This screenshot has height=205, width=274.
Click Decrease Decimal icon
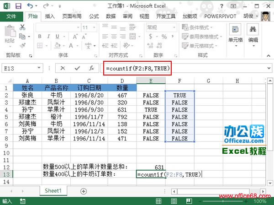159,45
